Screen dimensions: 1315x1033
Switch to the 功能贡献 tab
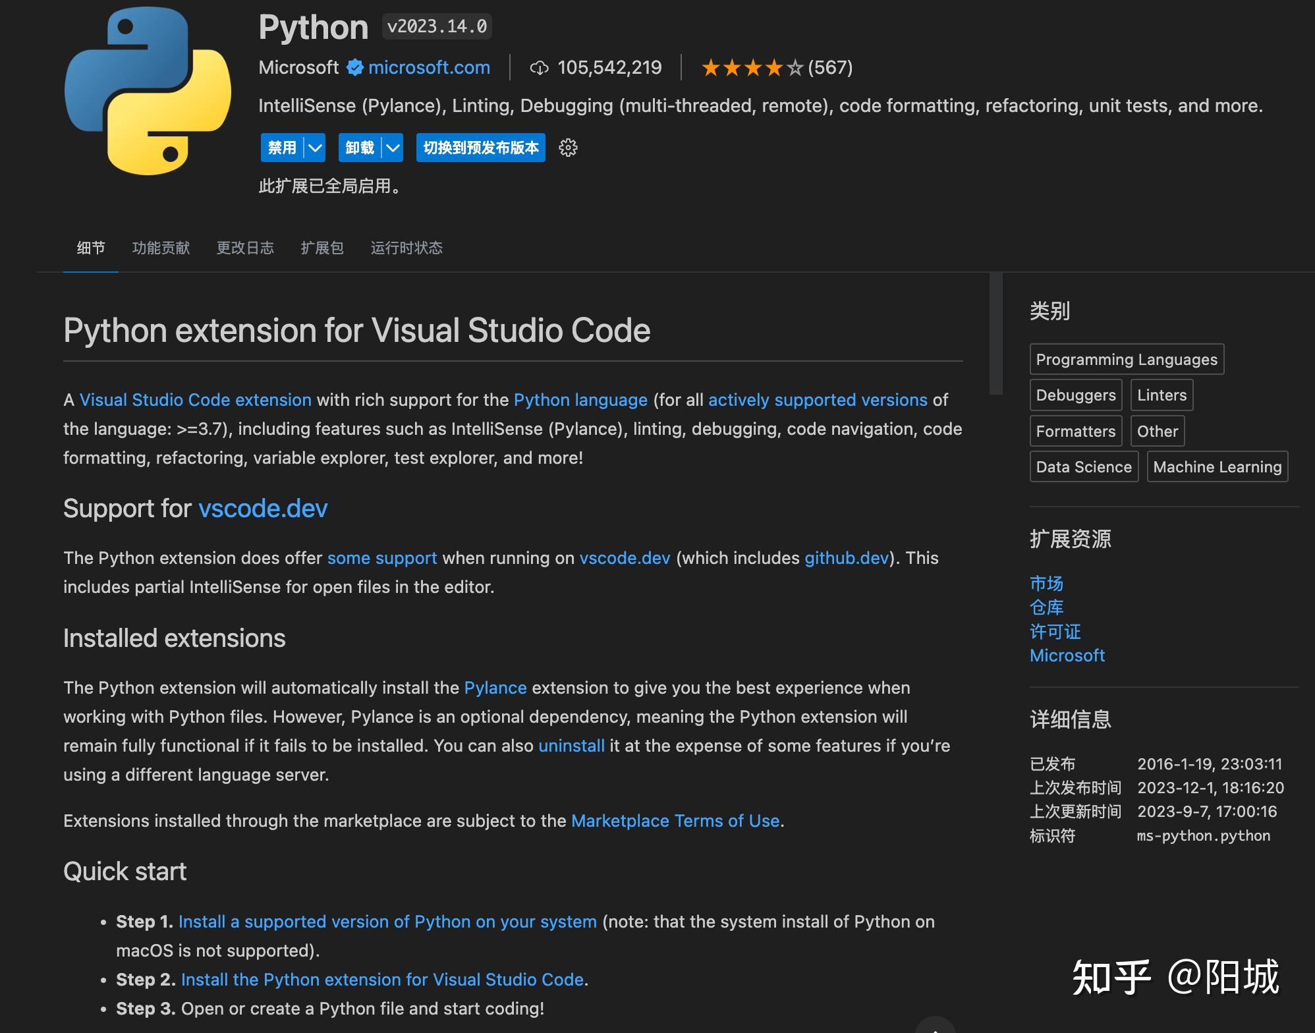[x=160, y=248]
